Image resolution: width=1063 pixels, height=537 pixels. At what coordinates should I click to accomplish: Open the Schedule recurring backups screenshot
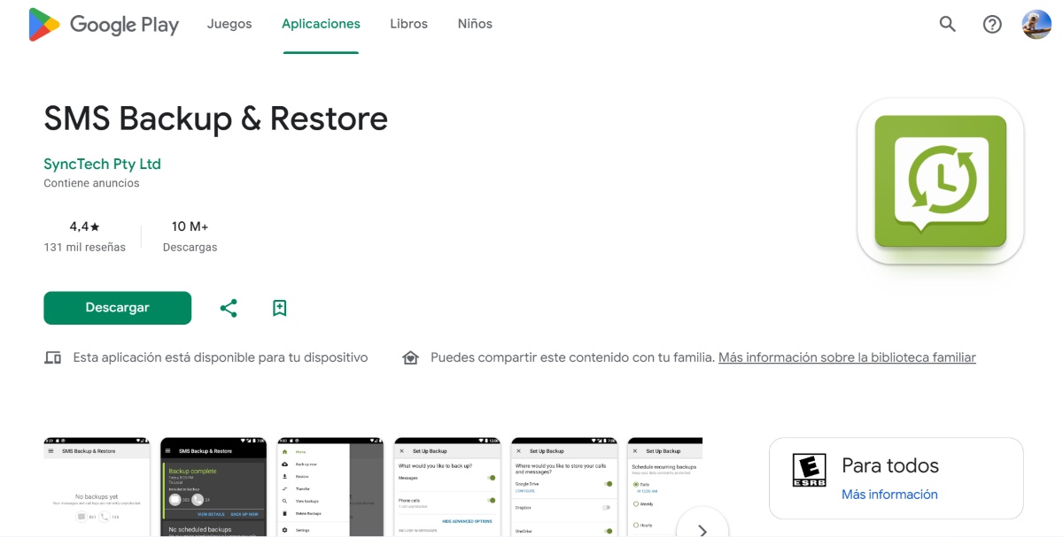tap(665, 487)
